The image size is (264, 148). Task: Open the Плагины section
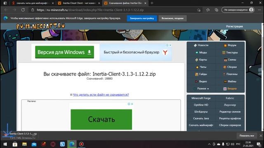point(230,74)
